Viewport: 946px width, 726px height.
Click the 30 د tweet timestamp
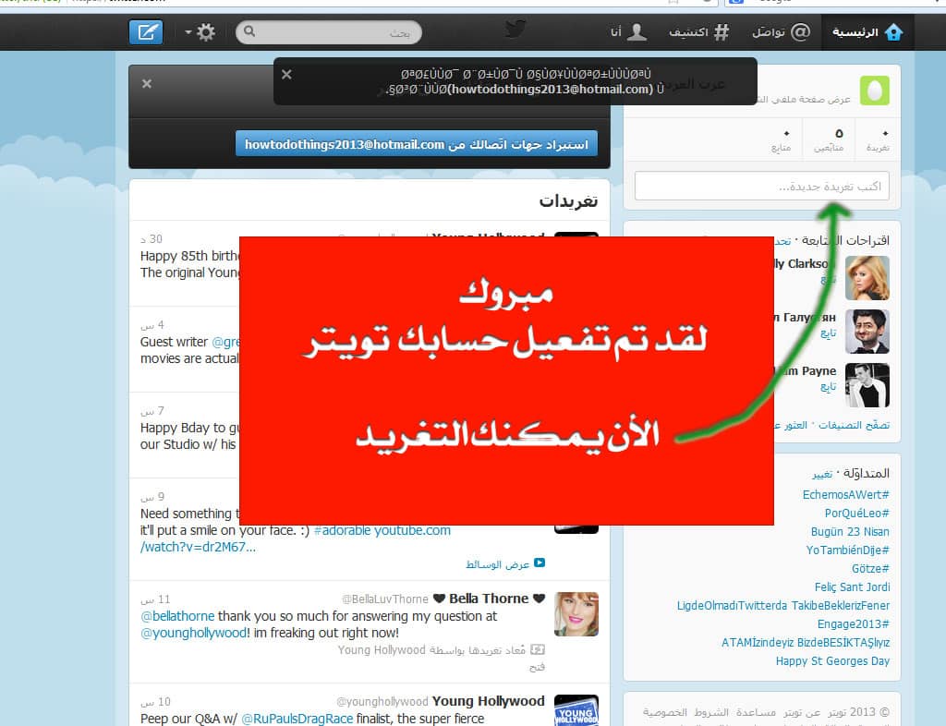tap(152, 239)
